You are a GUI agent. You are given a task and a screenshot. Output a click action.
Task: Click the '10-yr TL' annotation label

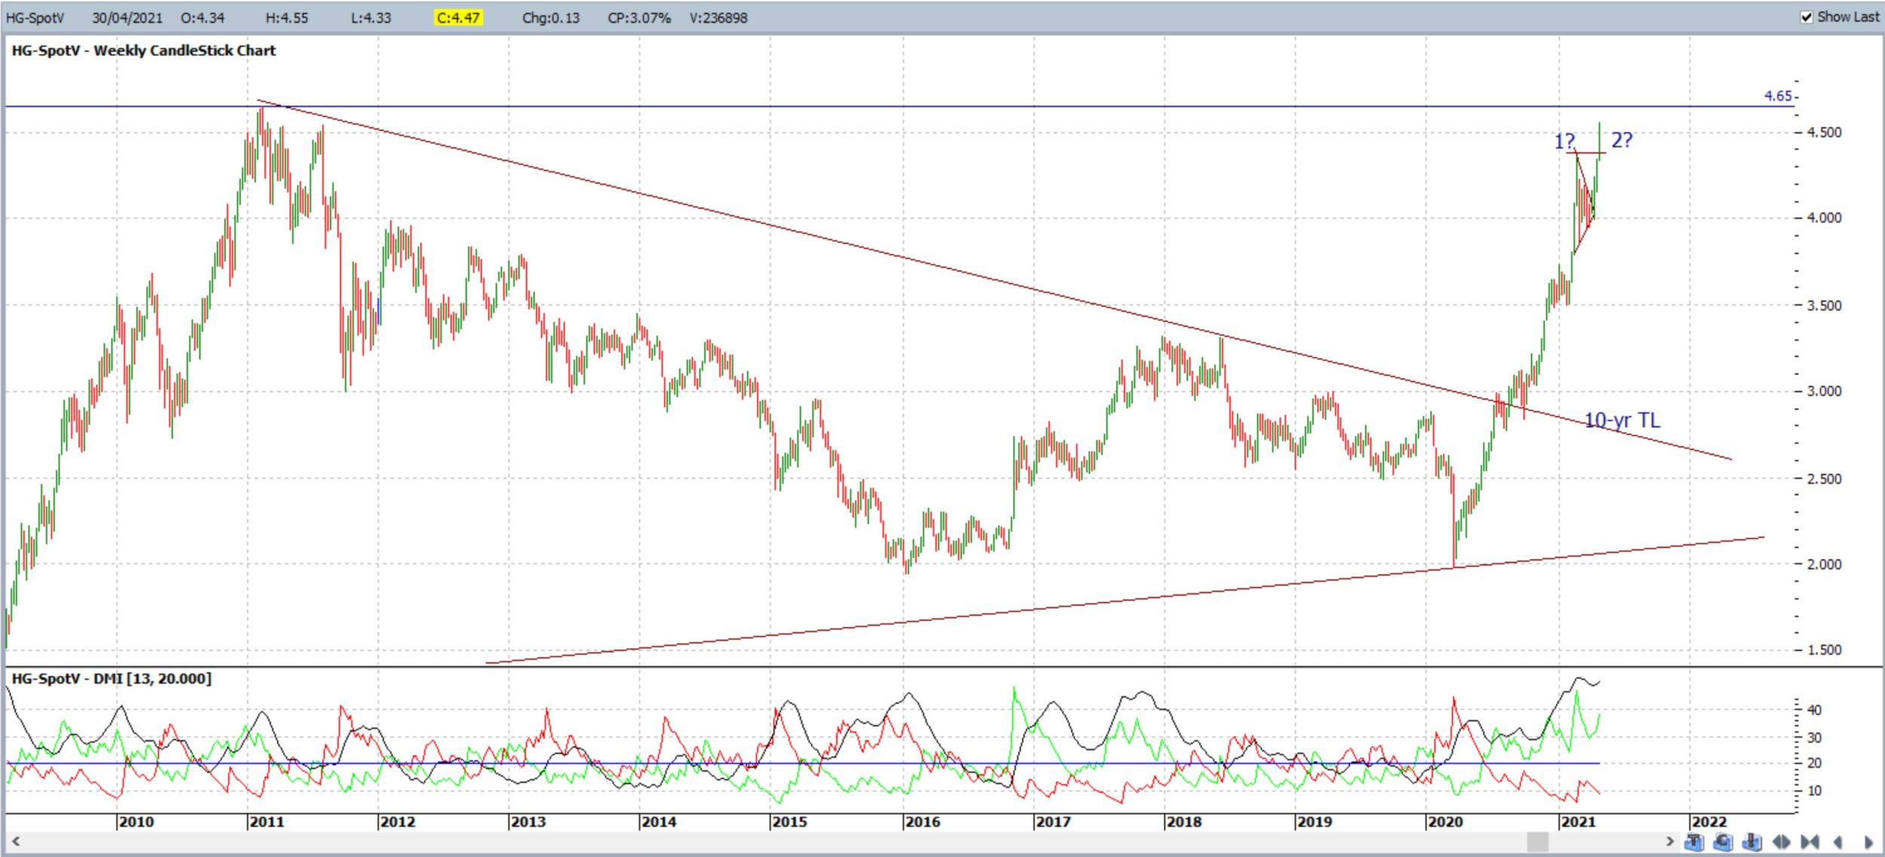coord(1622,420)
